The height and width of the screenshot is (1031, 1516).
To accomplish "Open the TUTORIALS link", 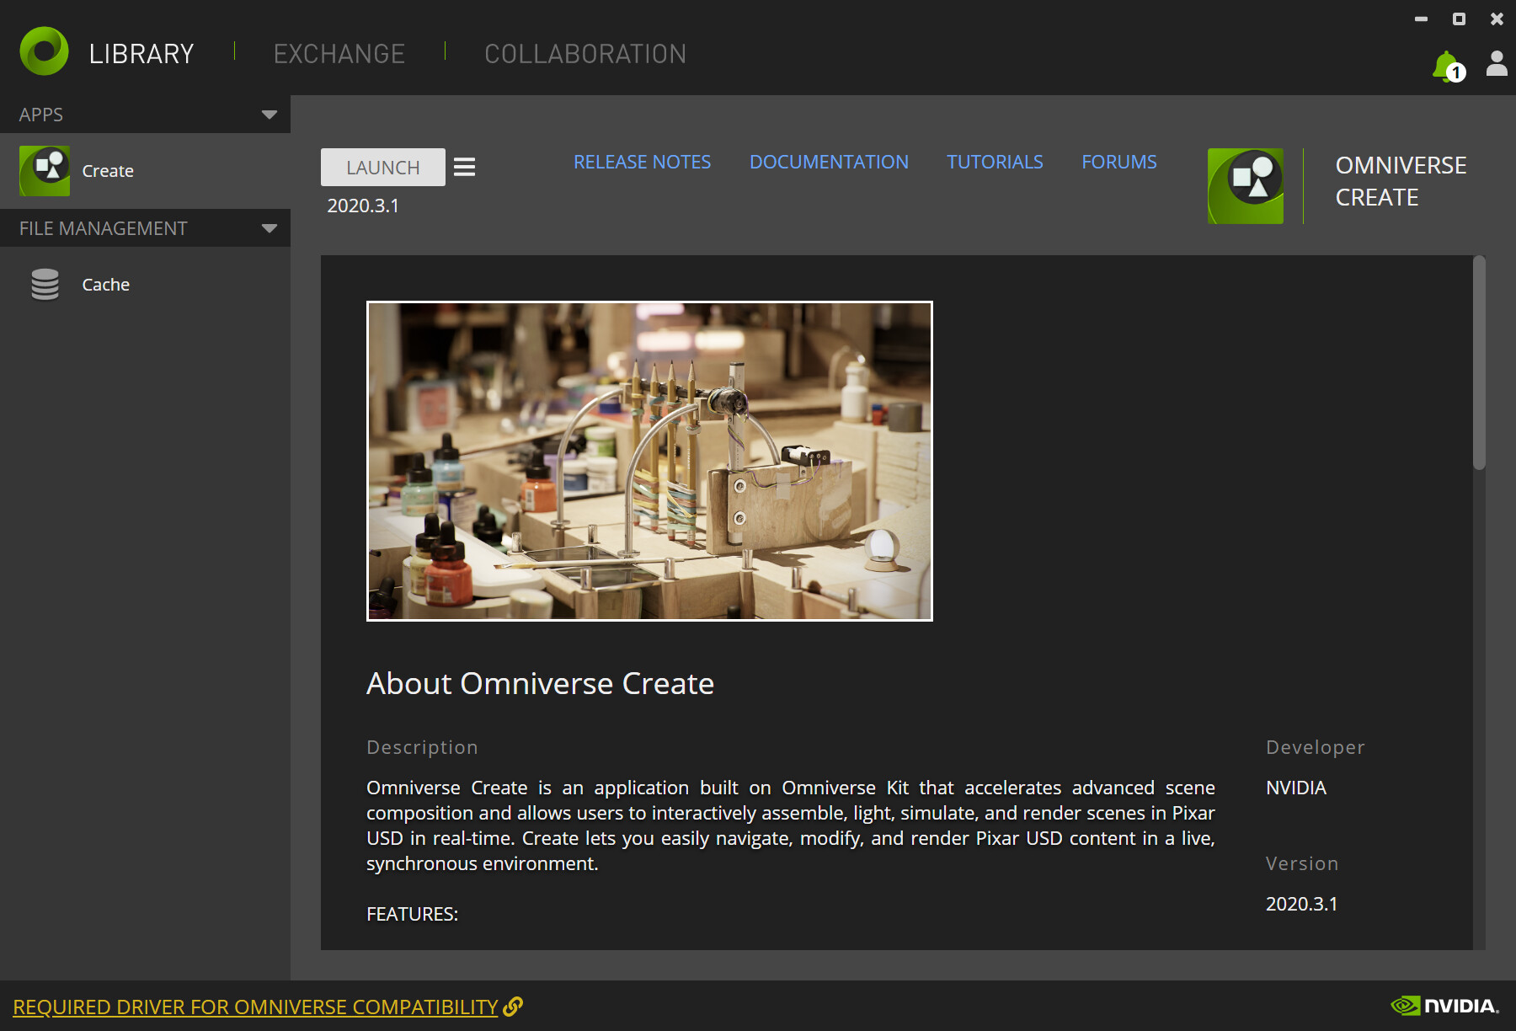I will click(x=996, y=162).
